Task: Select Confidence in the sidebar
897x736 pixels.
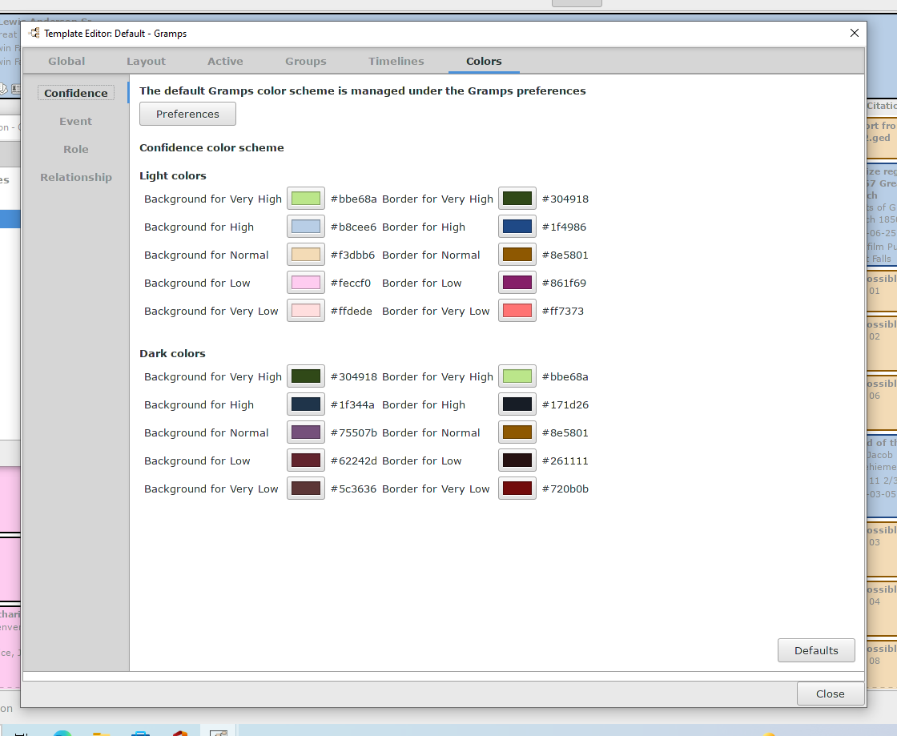Action: click(x=76, y=93)
